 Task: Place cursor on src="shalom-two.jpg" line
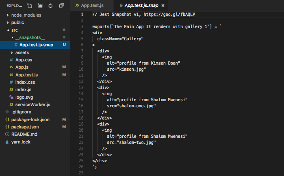[x=131, y=143]
